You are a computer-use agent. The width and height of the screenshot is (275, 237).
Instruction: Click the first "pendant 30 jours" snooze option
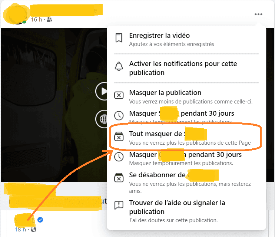click(x=182, y=113)
